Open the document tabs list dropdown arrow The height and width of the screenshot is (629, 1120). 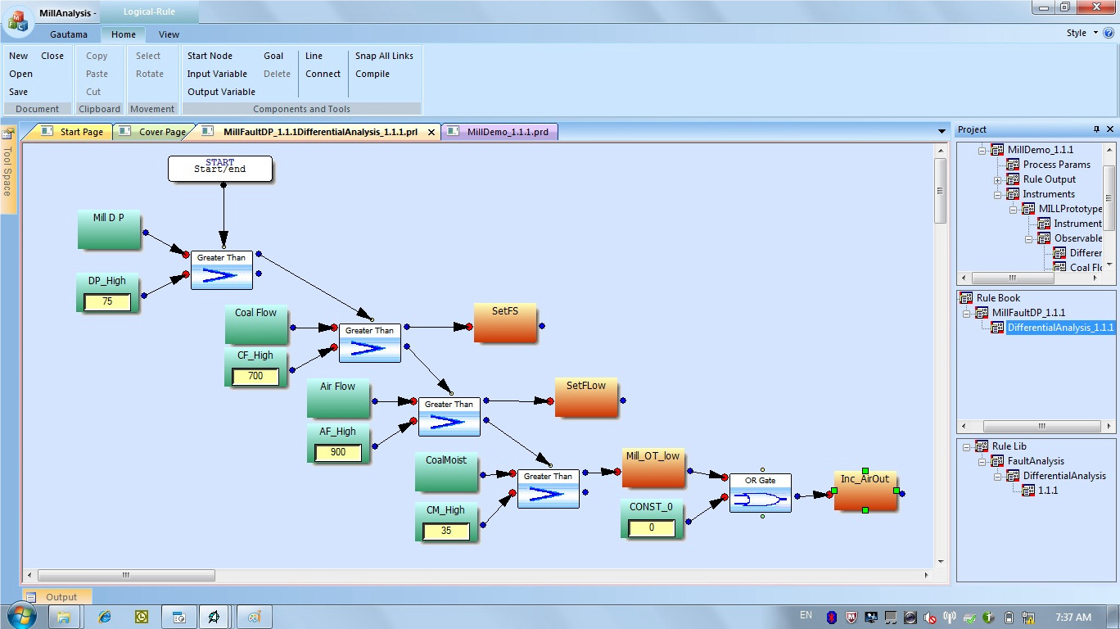(942, 131)
